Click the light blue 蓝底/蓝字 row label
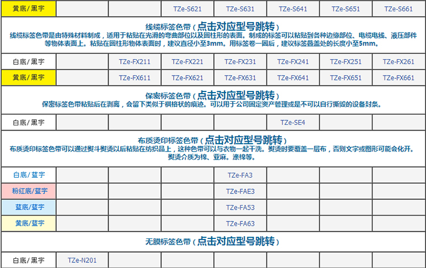The height and width of the screenshot is (268, 426). click(x=30, y=207)
